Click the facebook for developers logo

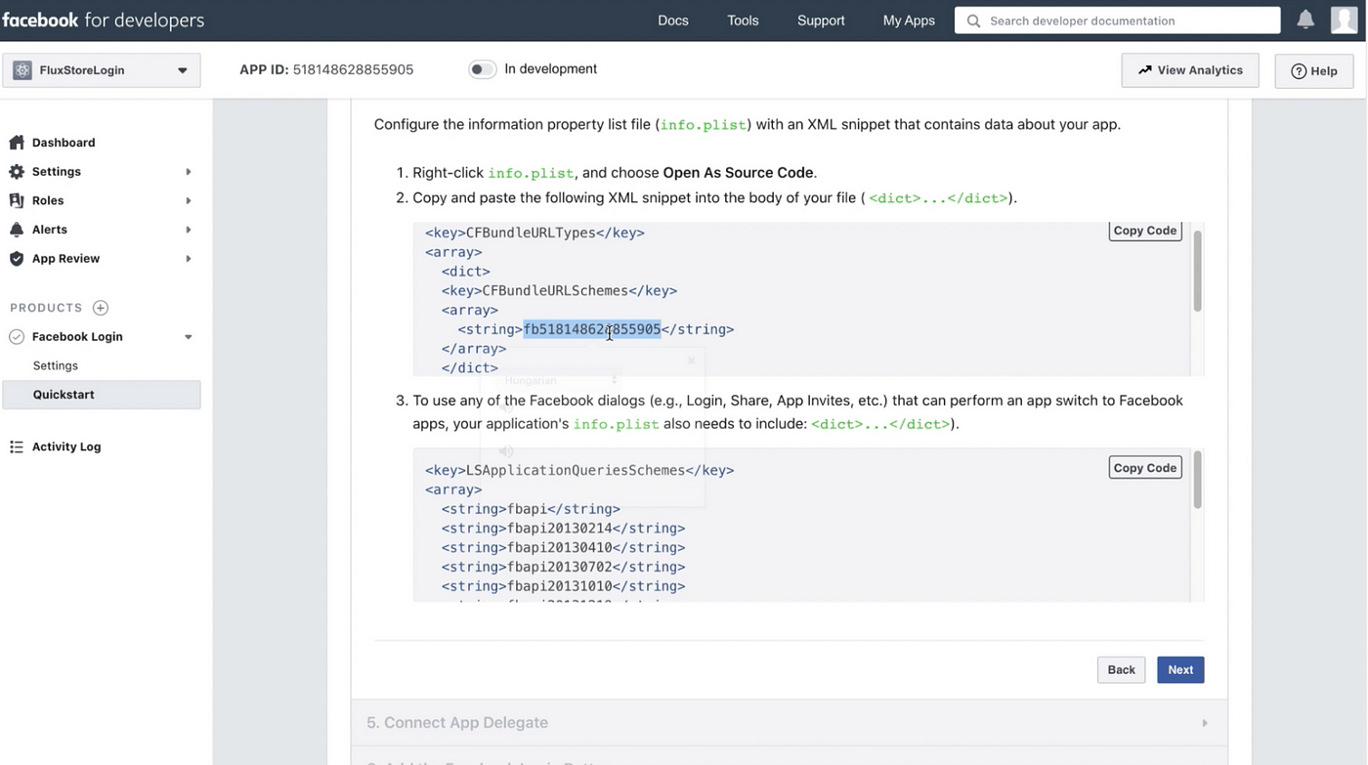point(104,21)
